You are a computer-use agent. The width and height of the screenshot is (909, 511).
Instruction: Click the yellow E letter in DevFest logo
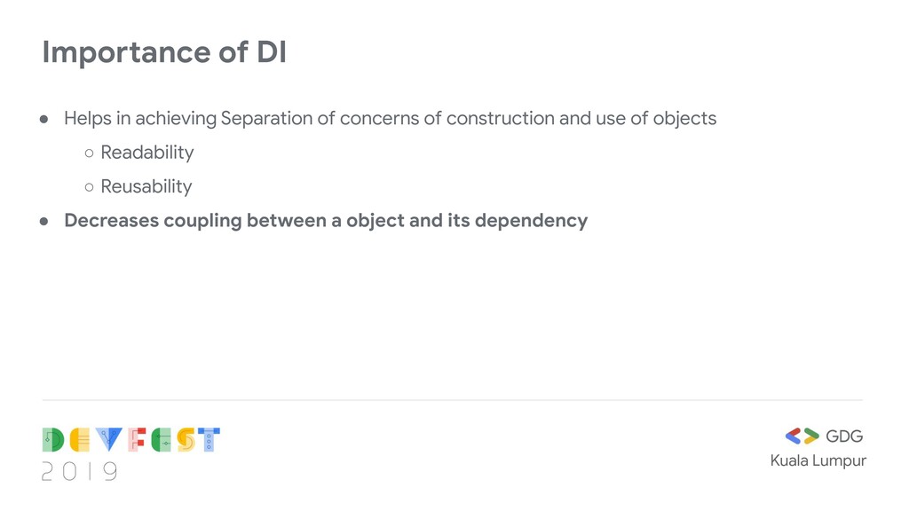tap(80, 440)
